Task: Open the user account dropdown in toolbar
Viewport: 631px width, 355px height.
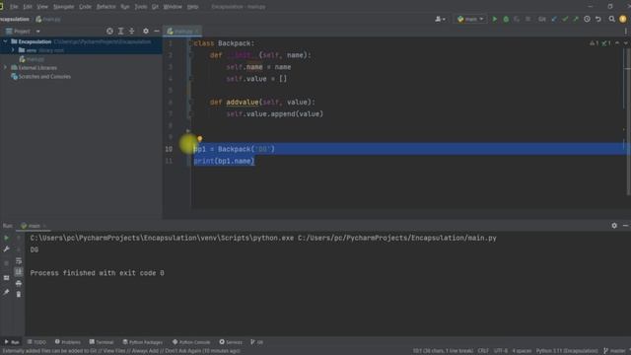Action: coord(440,19)
